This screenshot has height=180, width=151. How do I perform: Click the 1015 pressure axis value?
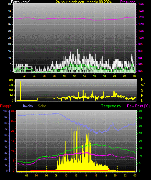click(x=141, y=17)
